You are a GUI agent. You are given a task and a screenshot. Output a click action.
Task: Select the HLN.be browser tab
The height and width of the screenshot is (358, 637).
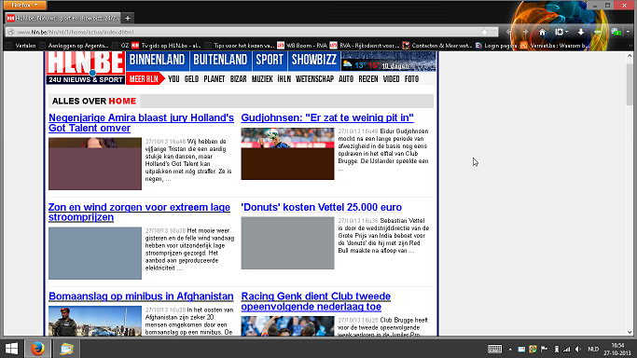tap(63, 18)
